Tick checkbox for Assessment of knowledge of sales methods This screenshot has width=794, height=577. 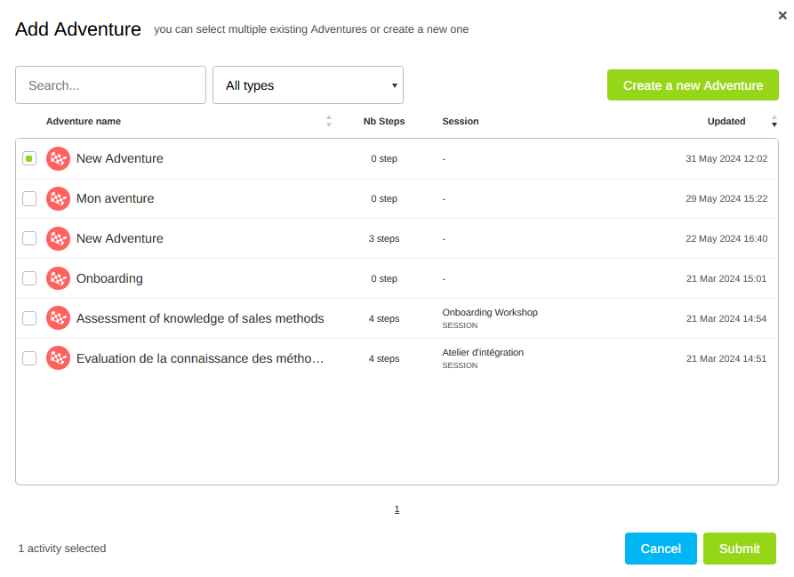tap(29, 318)
